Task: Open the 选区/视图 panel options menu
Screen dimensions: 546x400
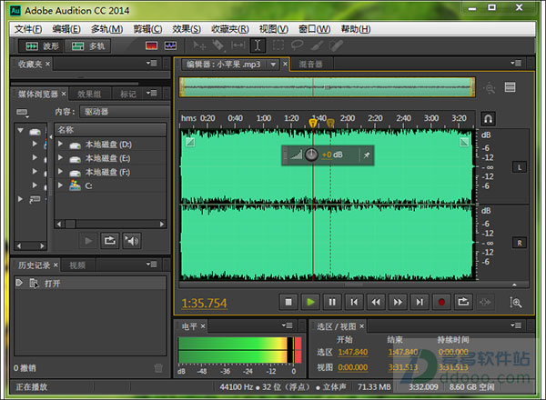Action: pyautogui.click(x=516, y=325)
